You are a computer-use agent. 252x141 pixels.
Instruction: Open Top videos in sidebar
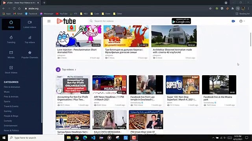click(x=30, y=40)
